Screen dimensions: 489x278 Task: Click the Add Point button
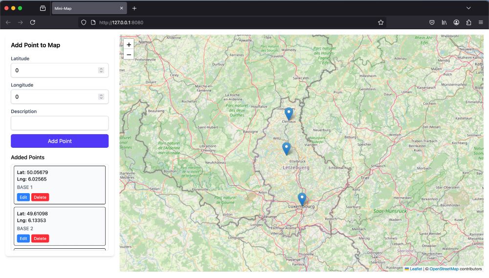pos(60,141)
